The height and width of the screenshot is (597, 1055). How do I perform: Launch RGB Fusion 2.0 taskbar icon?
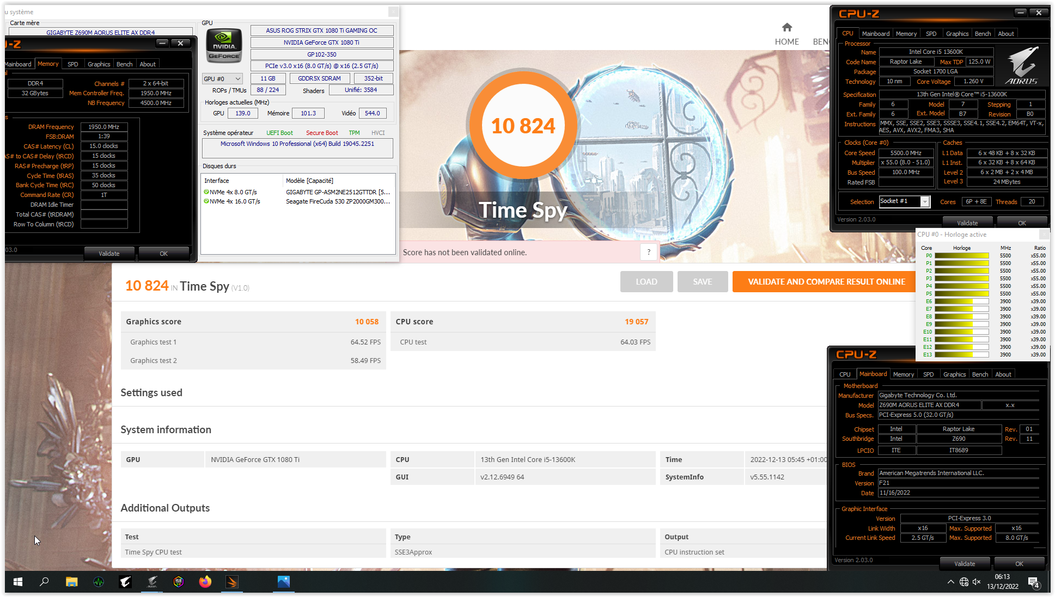[x=179, y=582]
